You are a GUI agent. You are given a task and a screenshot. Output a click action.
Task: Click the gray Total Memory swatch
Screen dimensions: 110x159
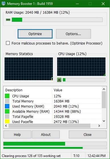[7, 101]
